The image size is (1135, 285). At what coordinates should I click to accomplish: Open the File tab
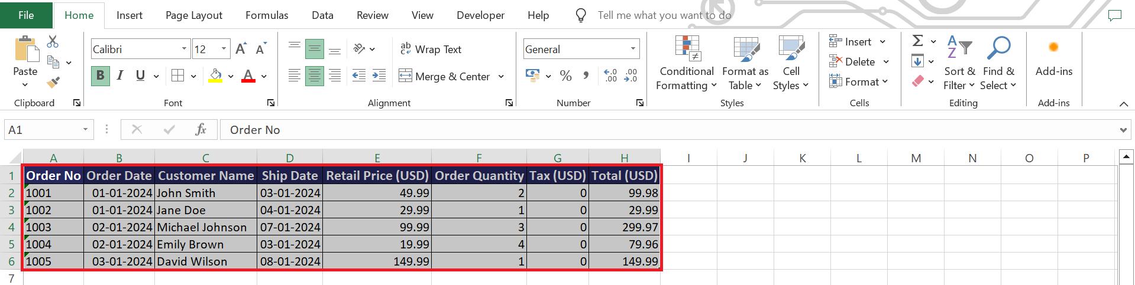pyautogui.click(x=26, y=15)
